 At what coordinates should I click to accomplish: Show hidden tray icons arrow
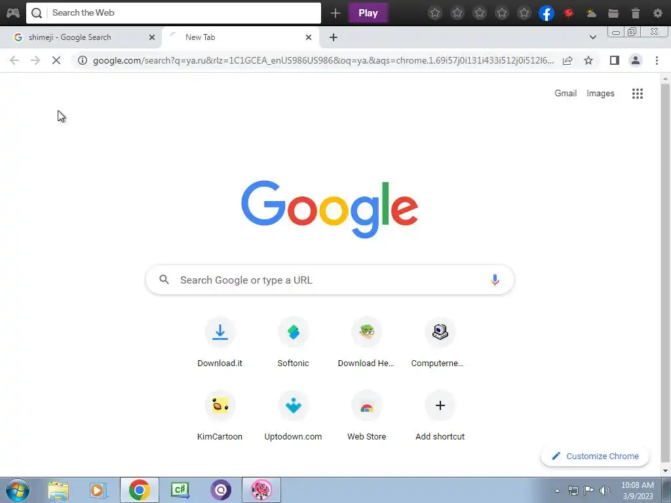(557, 491)
